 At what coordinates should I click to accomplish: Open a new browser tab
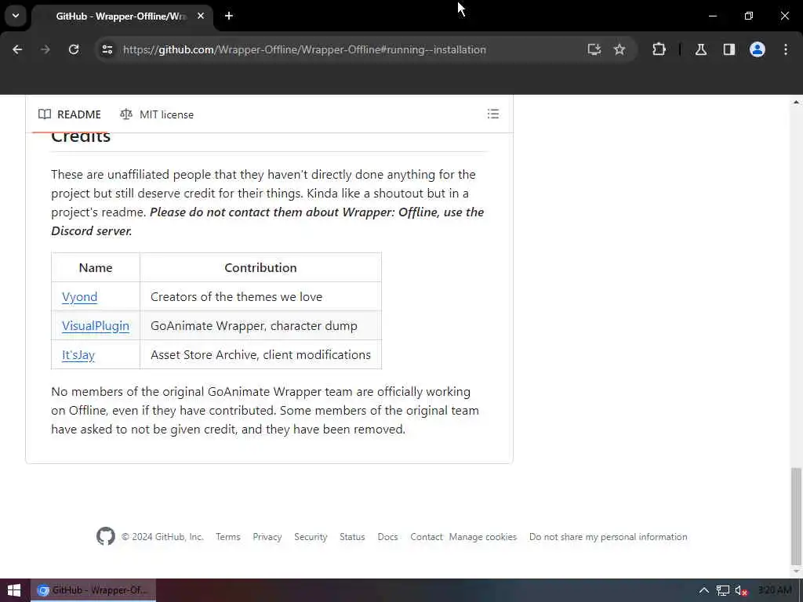pos(229,16)
